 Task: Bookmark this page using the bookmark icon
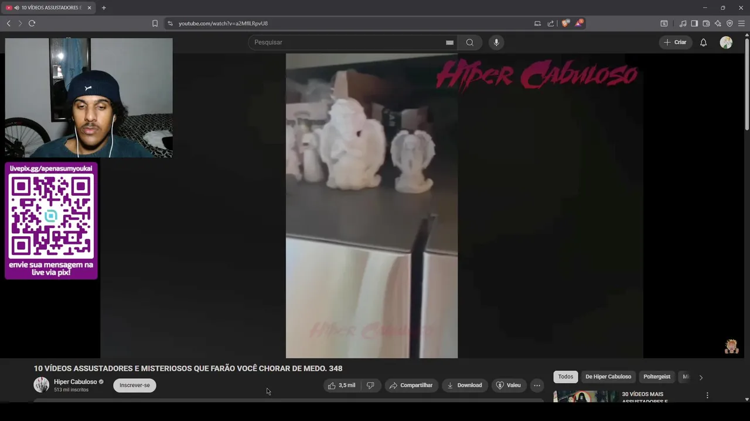[x=155, y=23]
